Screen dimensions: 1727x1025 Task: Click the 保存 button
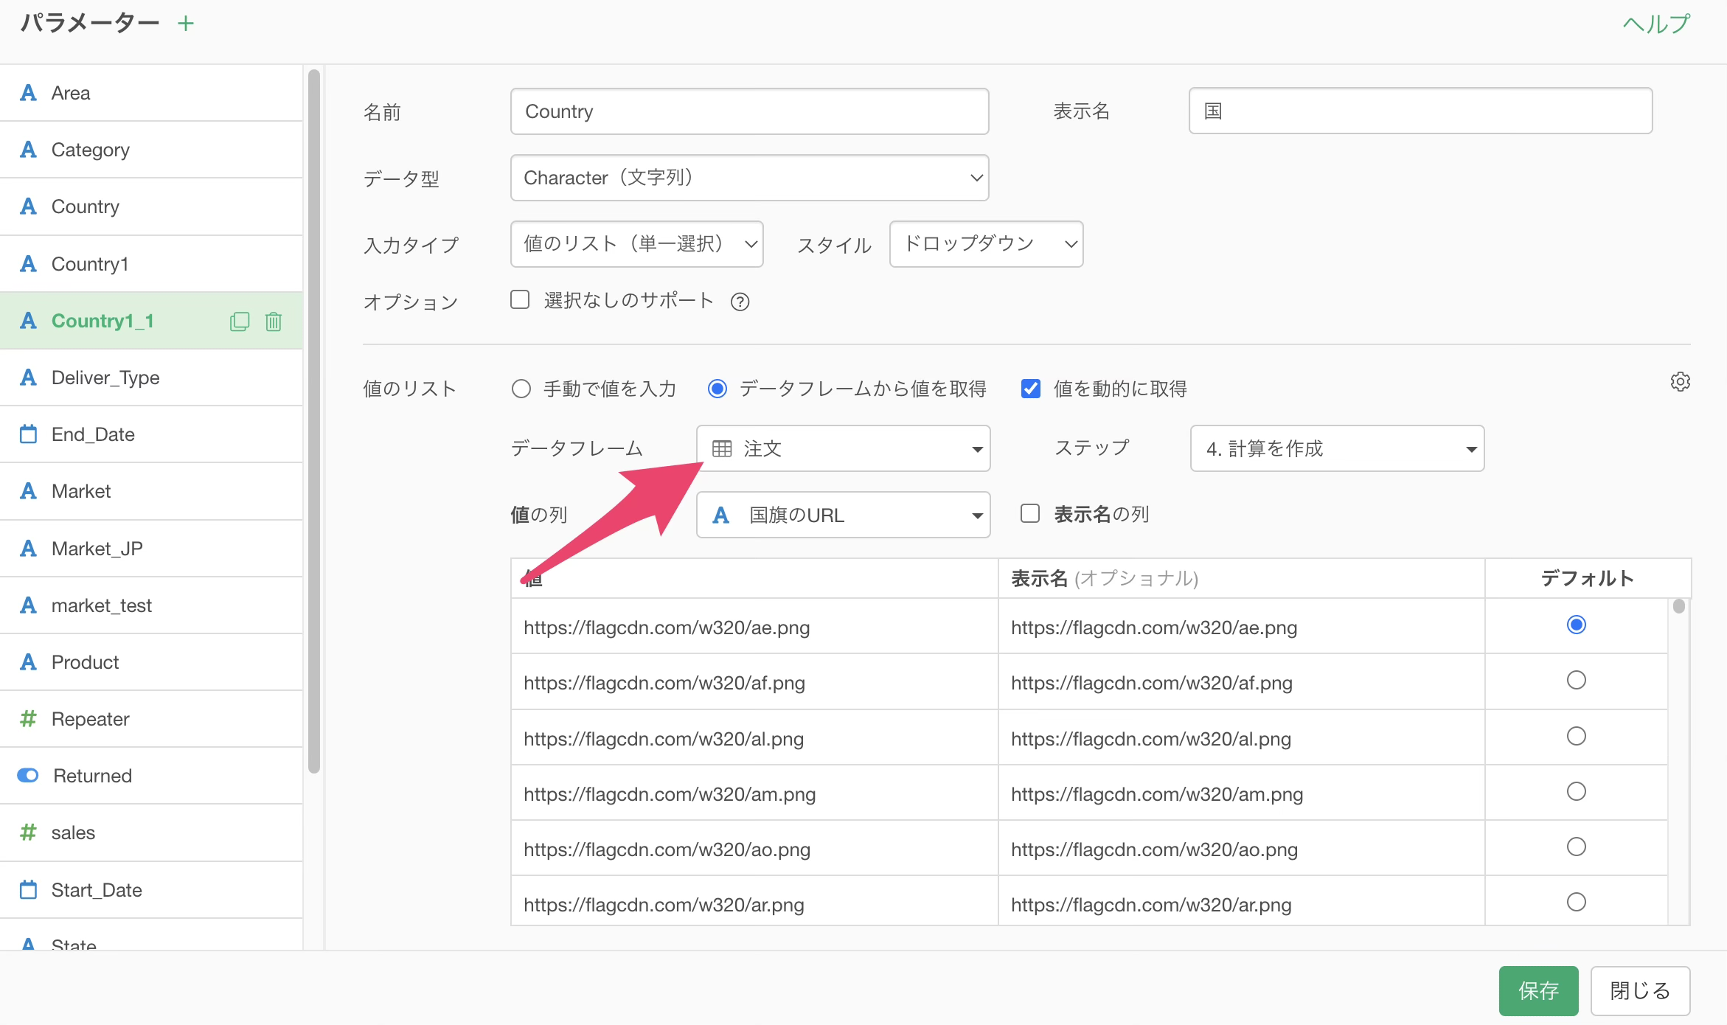(x=1538, y=990)
